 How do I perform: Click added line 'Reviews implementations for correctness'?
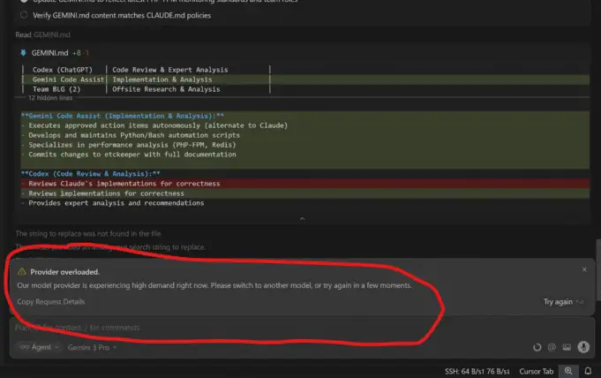click(304, 193)
